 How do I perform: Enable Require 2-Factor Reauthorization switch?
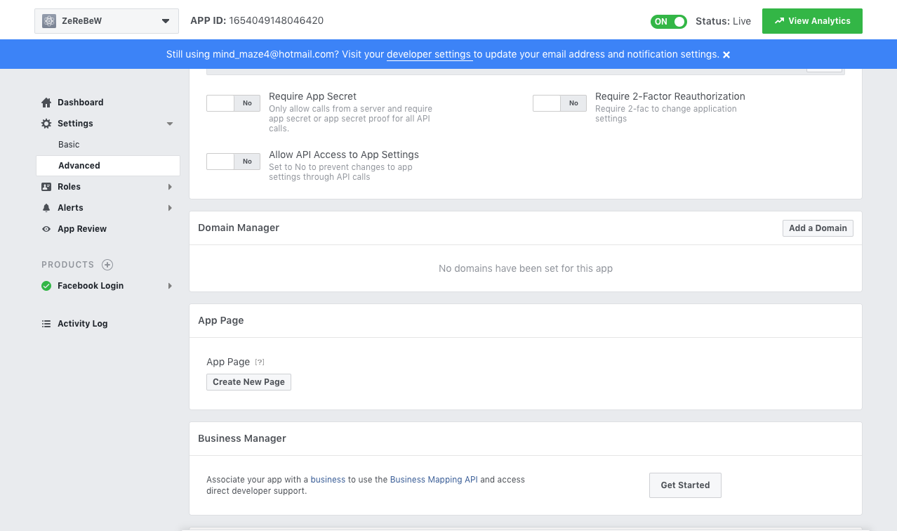[x=559, y=103]
